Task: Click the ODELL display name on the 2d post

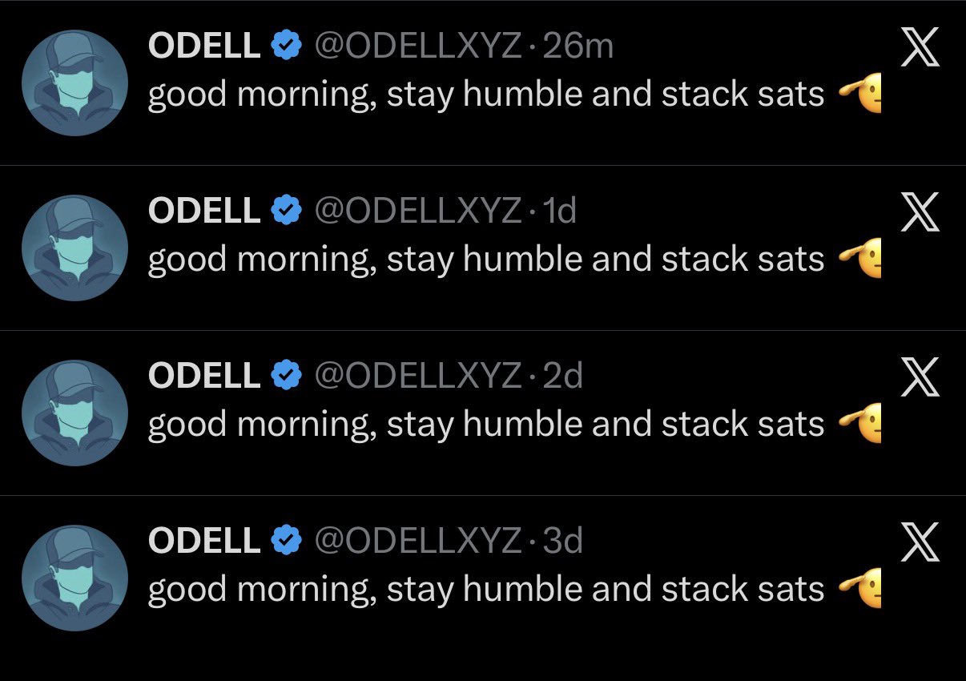Action: pos(204,376)
